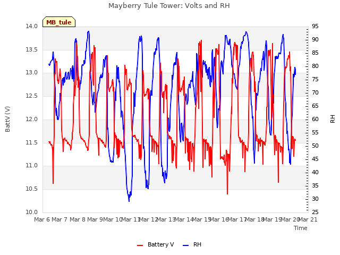Click the 12.0 left axis tick label
This screenshot has height=255, width=340.
(x=32, y=119)
